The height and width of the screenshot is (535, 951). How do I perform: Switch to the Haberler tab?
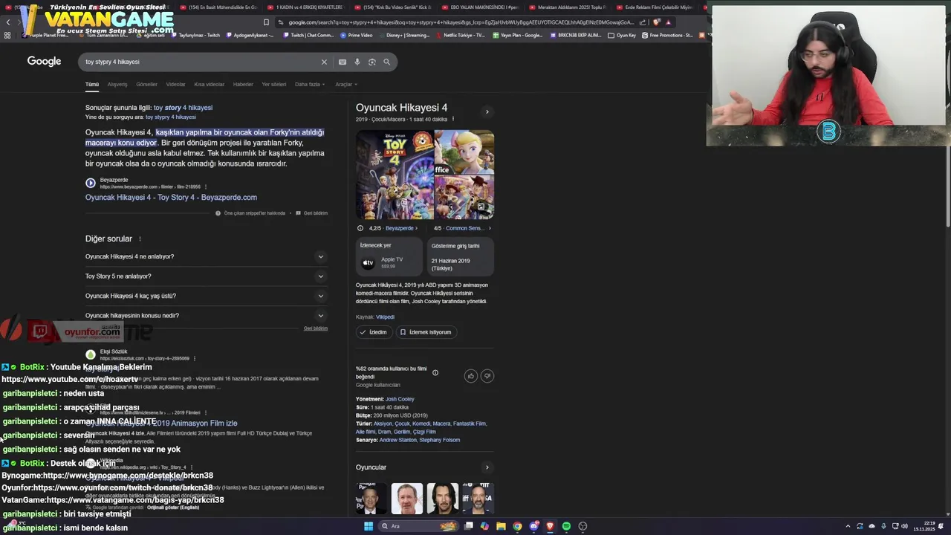click(243, 84)
